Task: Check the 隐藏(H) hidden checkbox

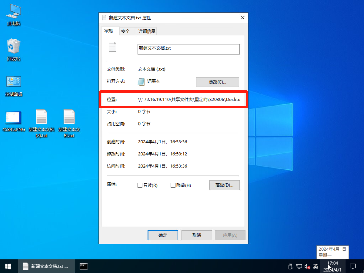Action: 173,185
